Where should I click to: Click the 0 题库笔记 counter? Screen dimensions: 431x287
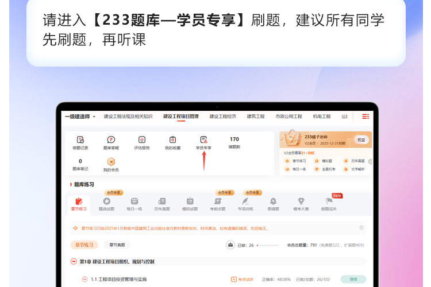tap(80, 165)
